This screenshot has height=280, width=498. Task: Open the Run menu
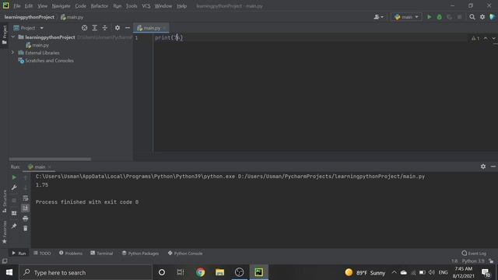coord(117,6)
